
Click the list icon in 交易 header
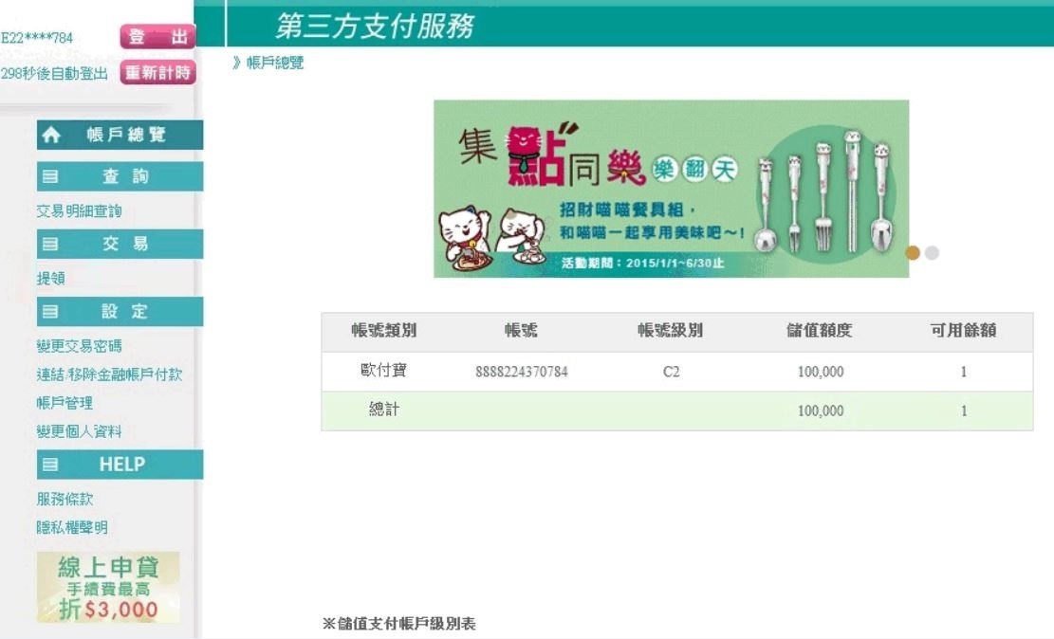click(x=51, y=245)
